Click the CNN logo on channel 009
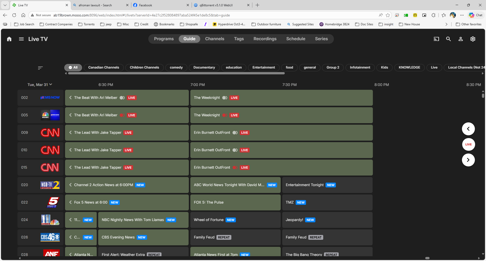This screenshot has width=486, height=261. [50, 133]
